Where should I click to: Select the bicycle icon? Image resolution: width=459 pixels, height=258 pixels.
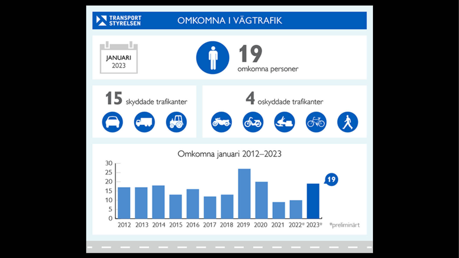click(316, 122)
